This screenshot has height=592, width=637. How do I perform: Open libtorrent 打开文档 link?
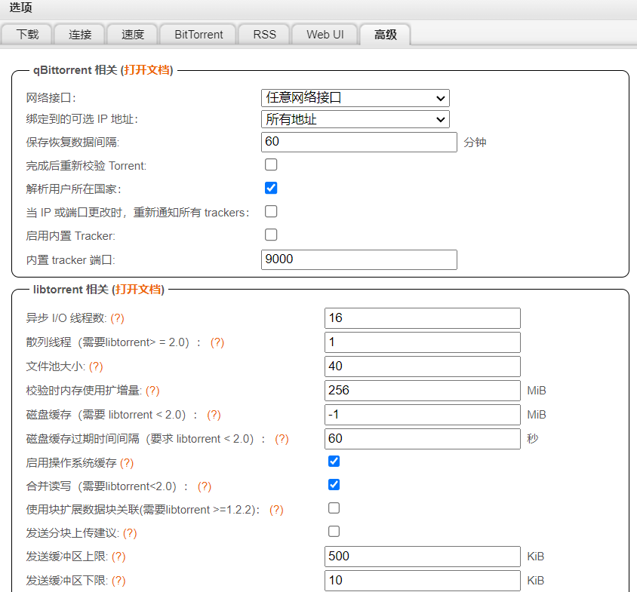point(137,290)
